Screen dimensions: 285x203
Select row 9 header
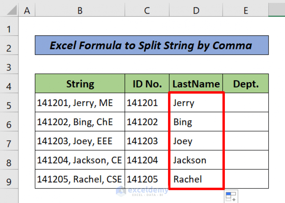[9, 179]
